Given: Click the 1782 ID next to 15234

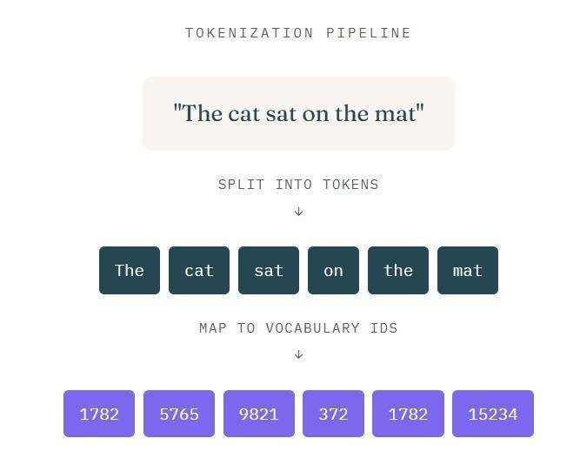Looking at the screenshot, I should pos(408,414).
